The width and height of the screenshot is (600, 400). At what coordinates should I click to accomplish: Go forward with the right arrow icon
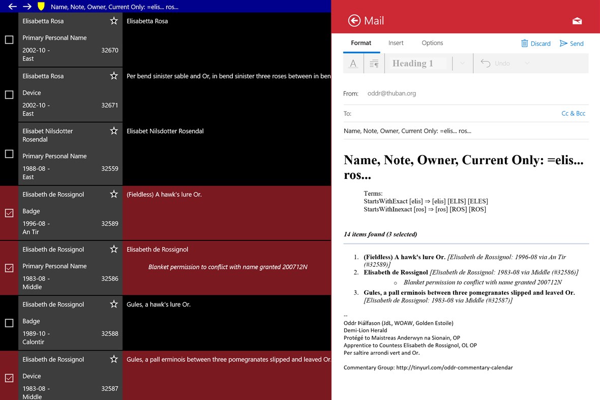27,7
